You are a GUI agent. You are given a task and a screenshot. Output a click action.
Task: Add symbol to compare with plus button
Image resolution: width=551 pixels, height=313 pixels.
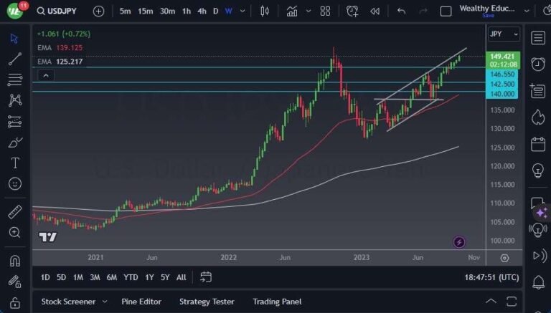98,11
